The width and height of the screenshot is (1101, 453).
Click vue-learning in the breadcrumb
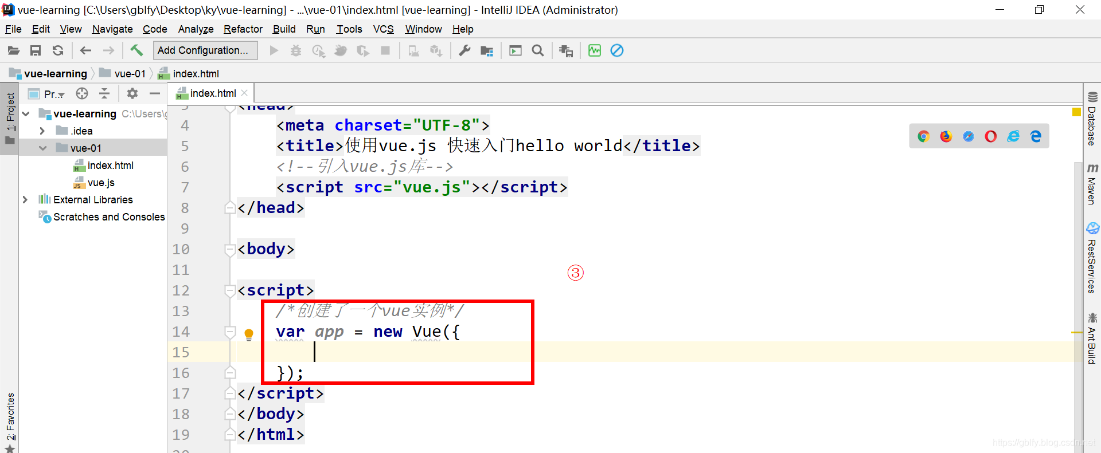pos(49,74)
